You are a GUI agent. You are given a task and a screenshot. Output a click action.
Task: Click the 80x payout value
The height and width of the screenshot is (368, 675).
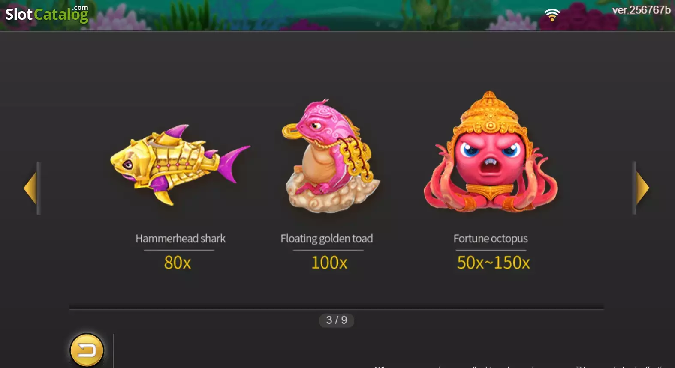pyautogui.click(x=178, y=263)
